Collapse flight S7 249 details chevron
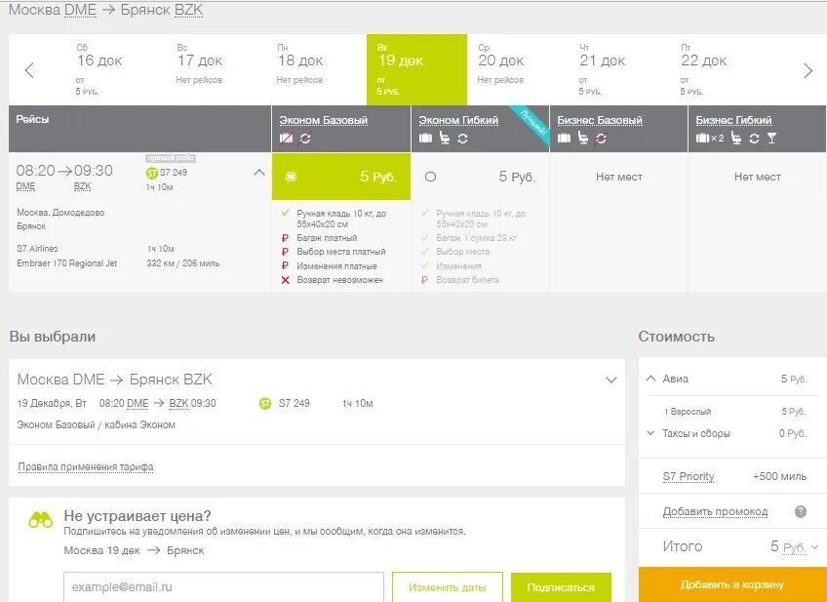Screen dimensions: 827x602 point(259,172)
